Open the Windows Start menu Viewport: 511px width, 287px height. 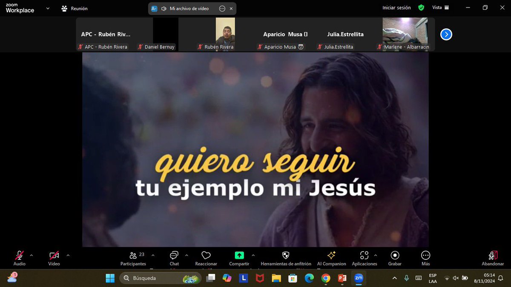[x=110, y=278]
